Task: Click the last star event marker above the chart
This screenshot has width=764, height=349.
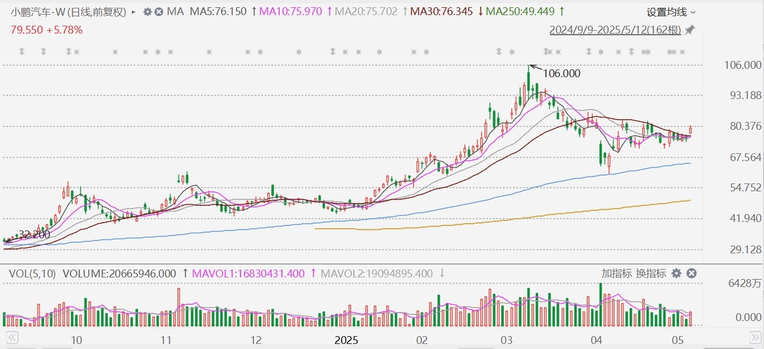Action: click(x=682, y=52)
